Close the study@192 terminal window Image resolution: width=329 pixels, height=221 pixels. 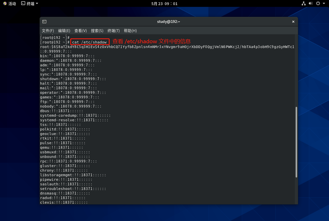pos(293,22)
